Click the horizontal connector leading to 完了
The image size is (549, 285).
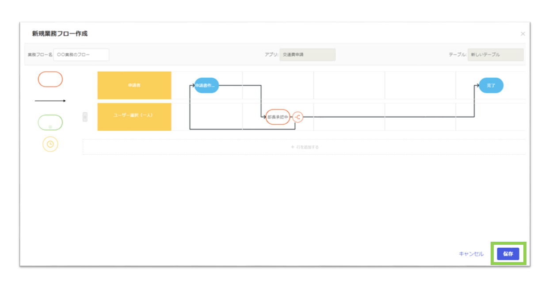tap(389, 117)
